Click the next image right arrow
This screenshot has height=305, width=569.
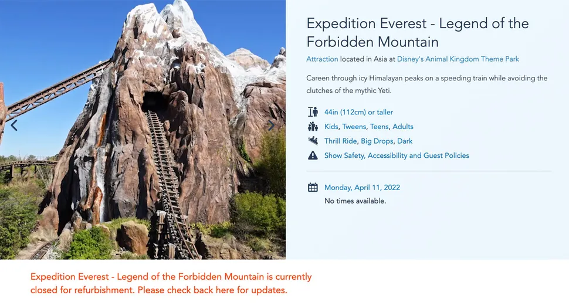click(x=270, y=126)
